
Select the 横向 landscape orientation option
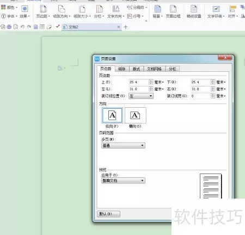coord(136,115)
